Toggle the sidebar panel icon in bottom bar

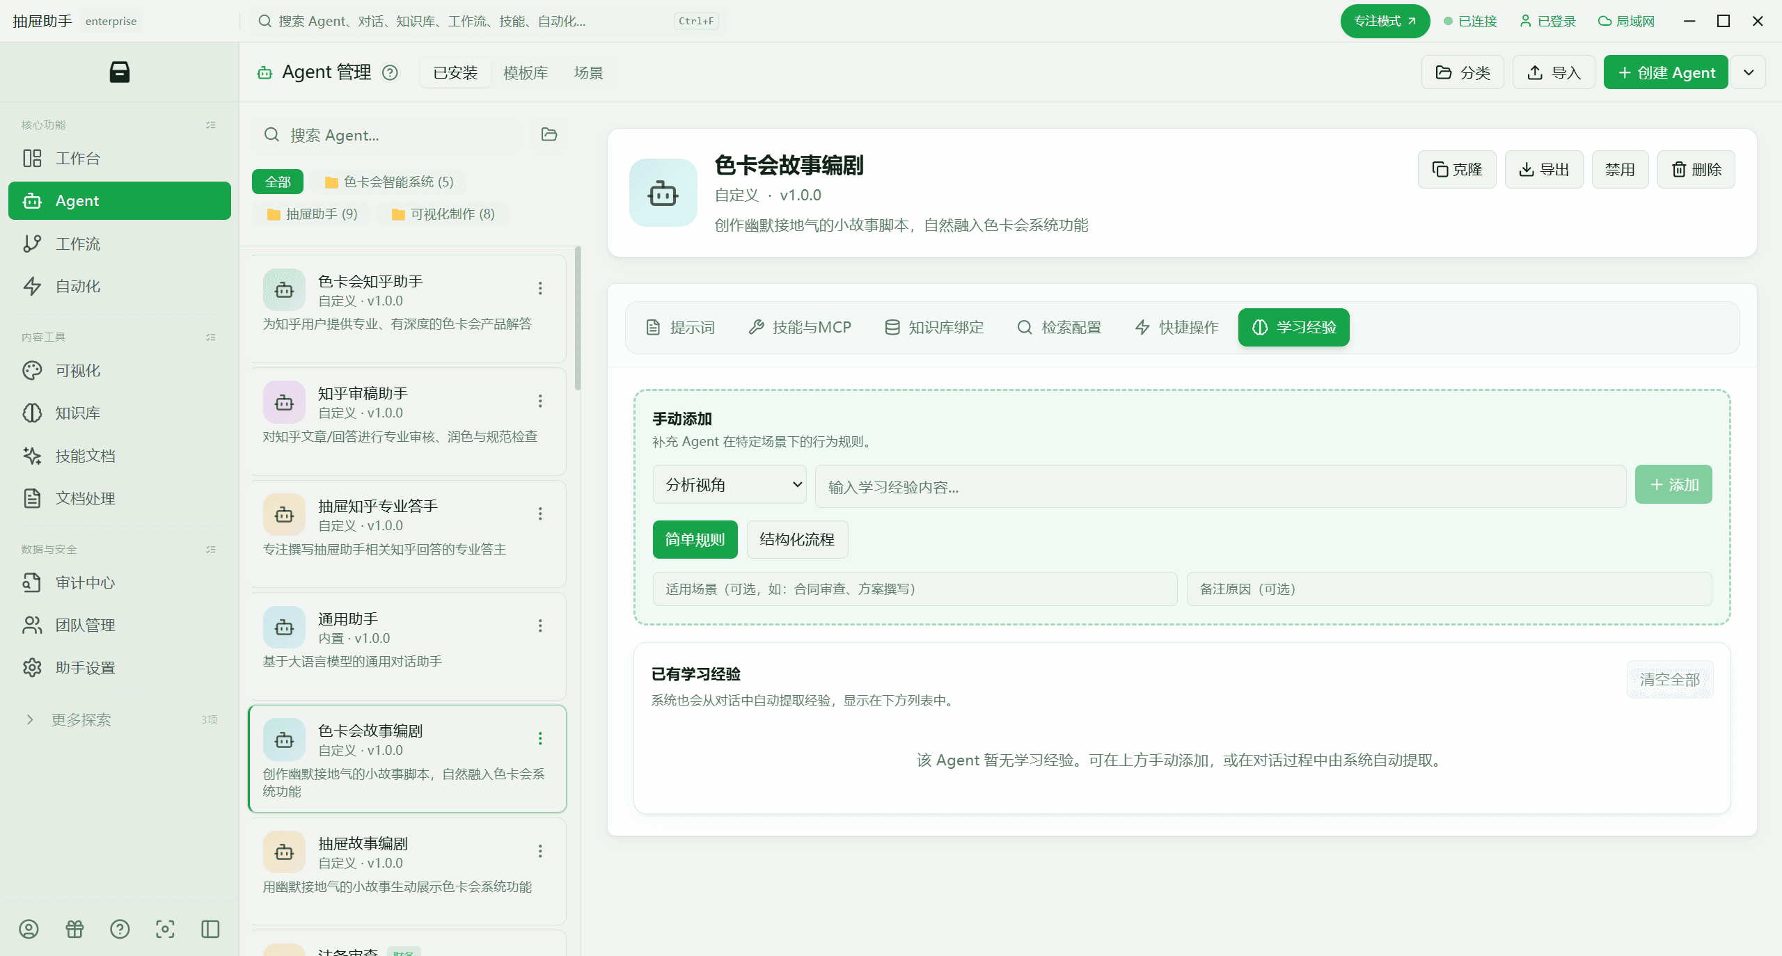click(x=210, y=929)
